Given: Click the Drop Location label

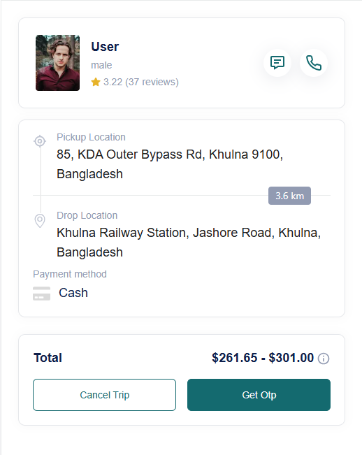Looking at the screenshot, I should point(87,215).
